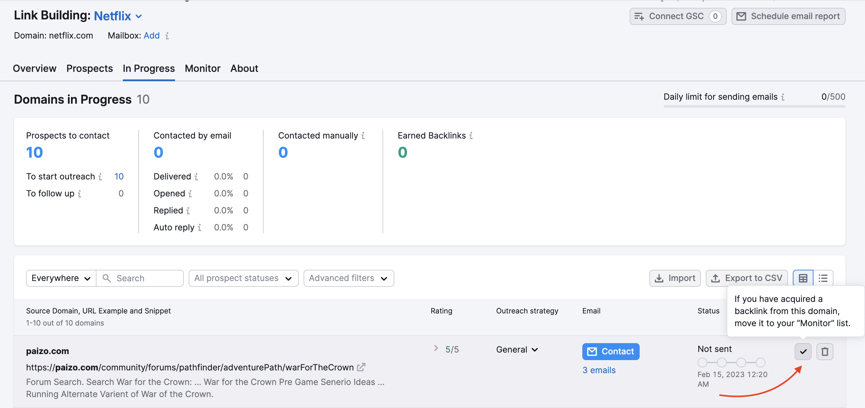This screenshot has width=865, height=408.
Task: Open the Everywhere scope dropdown
Action: click(60, 278)
